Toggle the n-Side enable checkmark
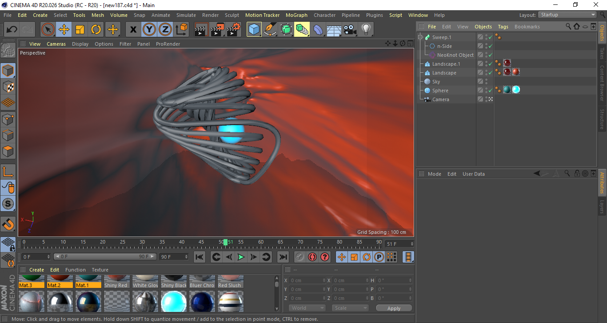Viewport: 607px width, 323px height. [490, 46]
